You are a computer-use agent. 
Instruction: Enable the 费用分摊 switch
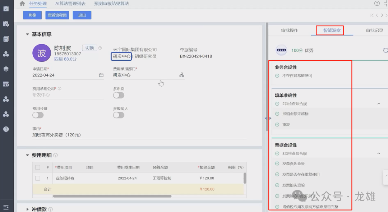pyautogui.click(x=38, y=115)
